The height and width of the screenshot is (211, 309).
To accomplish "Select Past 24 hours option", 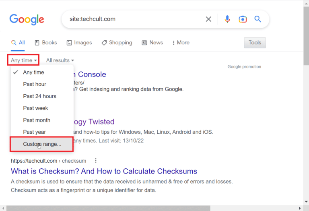I will (39, 96).
